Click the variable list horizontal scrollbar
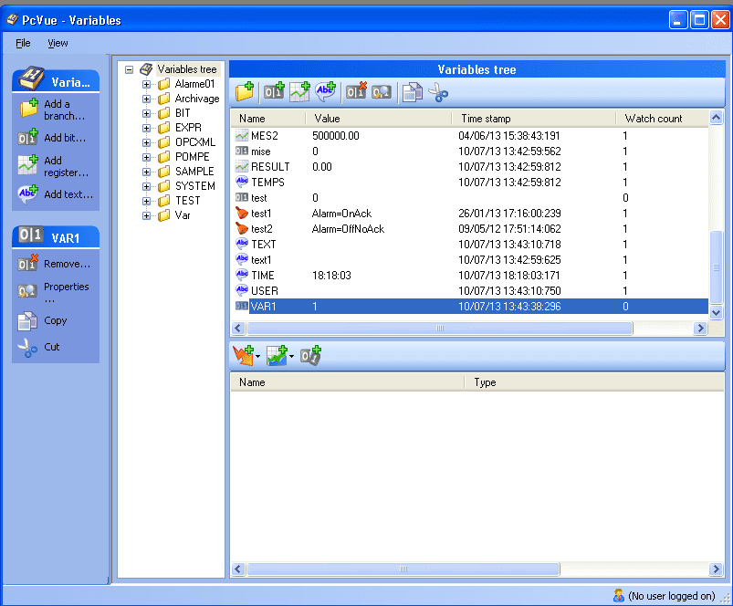 tap(438, 328)
